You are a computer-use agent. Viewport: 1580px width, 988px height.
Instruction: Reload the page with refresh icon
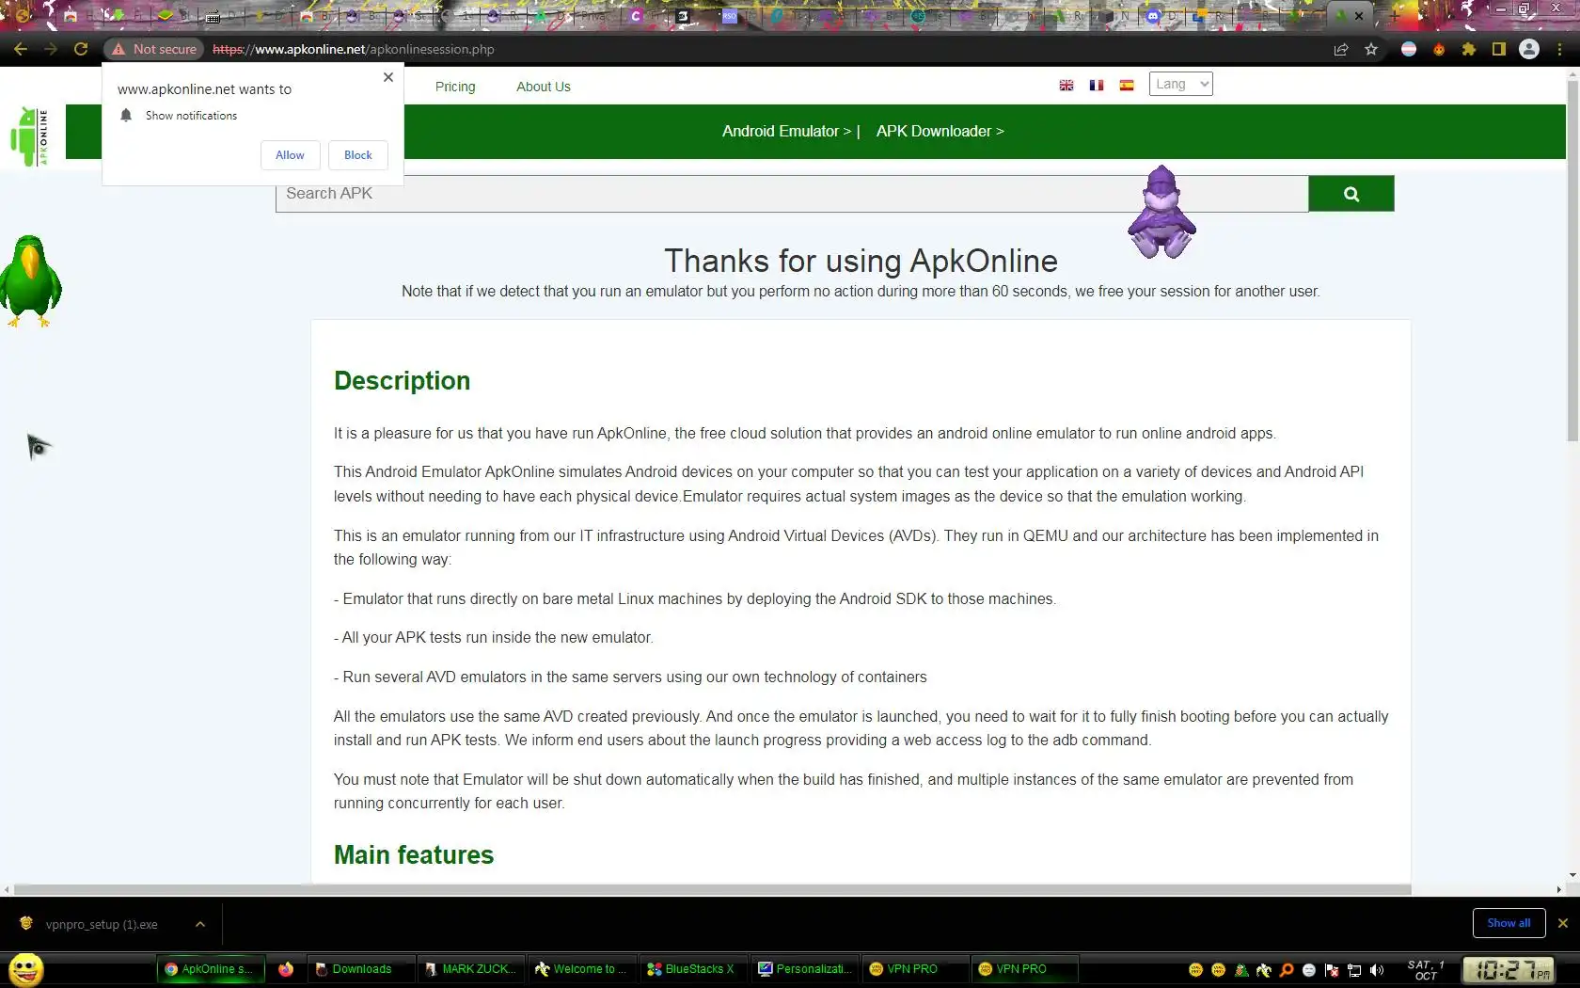click(81, 49)
